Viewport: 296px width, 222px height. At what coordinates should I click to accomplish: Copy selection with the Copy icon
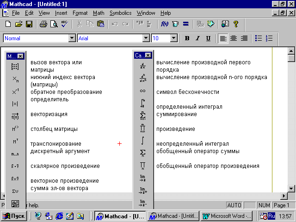pos(90,24)
